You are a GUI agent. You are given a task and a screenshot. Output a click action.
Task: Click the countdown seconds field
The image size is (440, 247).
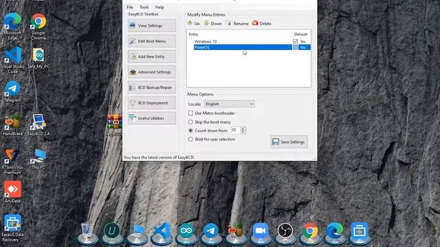[x=235, y=130]
